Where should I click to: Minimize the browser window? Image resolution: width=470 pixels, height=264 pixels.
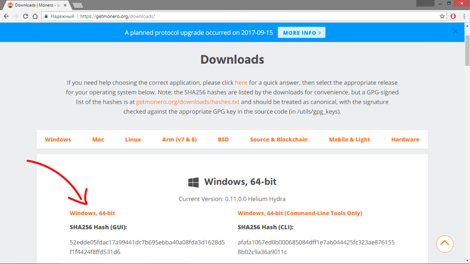tap(440, 3)
